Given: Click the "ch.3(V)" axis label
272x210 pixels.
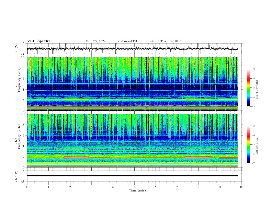Looking at the screenshot, I should coord(16,176).
